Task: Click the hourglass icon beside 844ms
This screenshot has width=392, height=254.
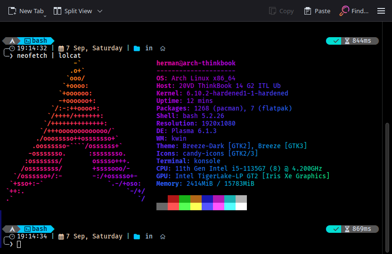Action: click(347, 40)
